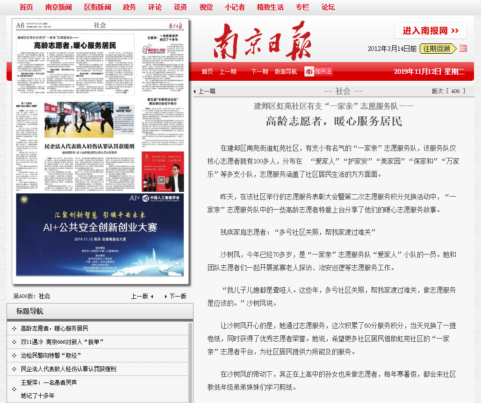Screen dimensions: 481x403
Task: Click the 版次: [ A06 ] label
Action: tap(448, 91)
